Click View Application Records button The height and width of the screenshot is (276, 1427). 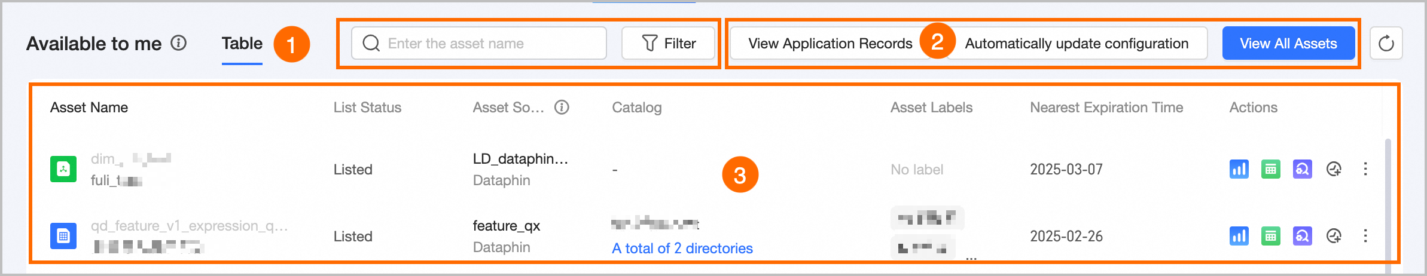pos(829,44)
